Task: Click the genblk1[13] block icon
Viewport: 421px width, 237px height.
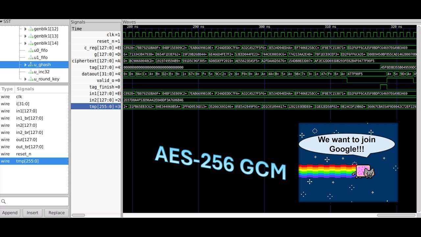Action: click(31, 36)
